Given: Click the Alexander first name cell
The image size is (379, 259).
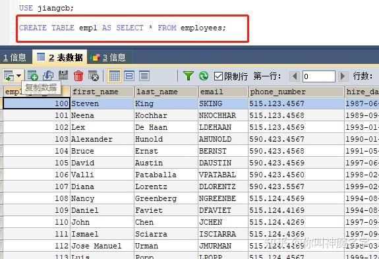Looking at the screenshot, I should coord(102,139).
